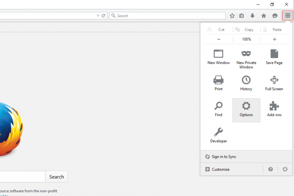Open the Help menu question icon
The height and width of the screenshot is (196, 294).
pyautogui.click(x=271, y=169)
